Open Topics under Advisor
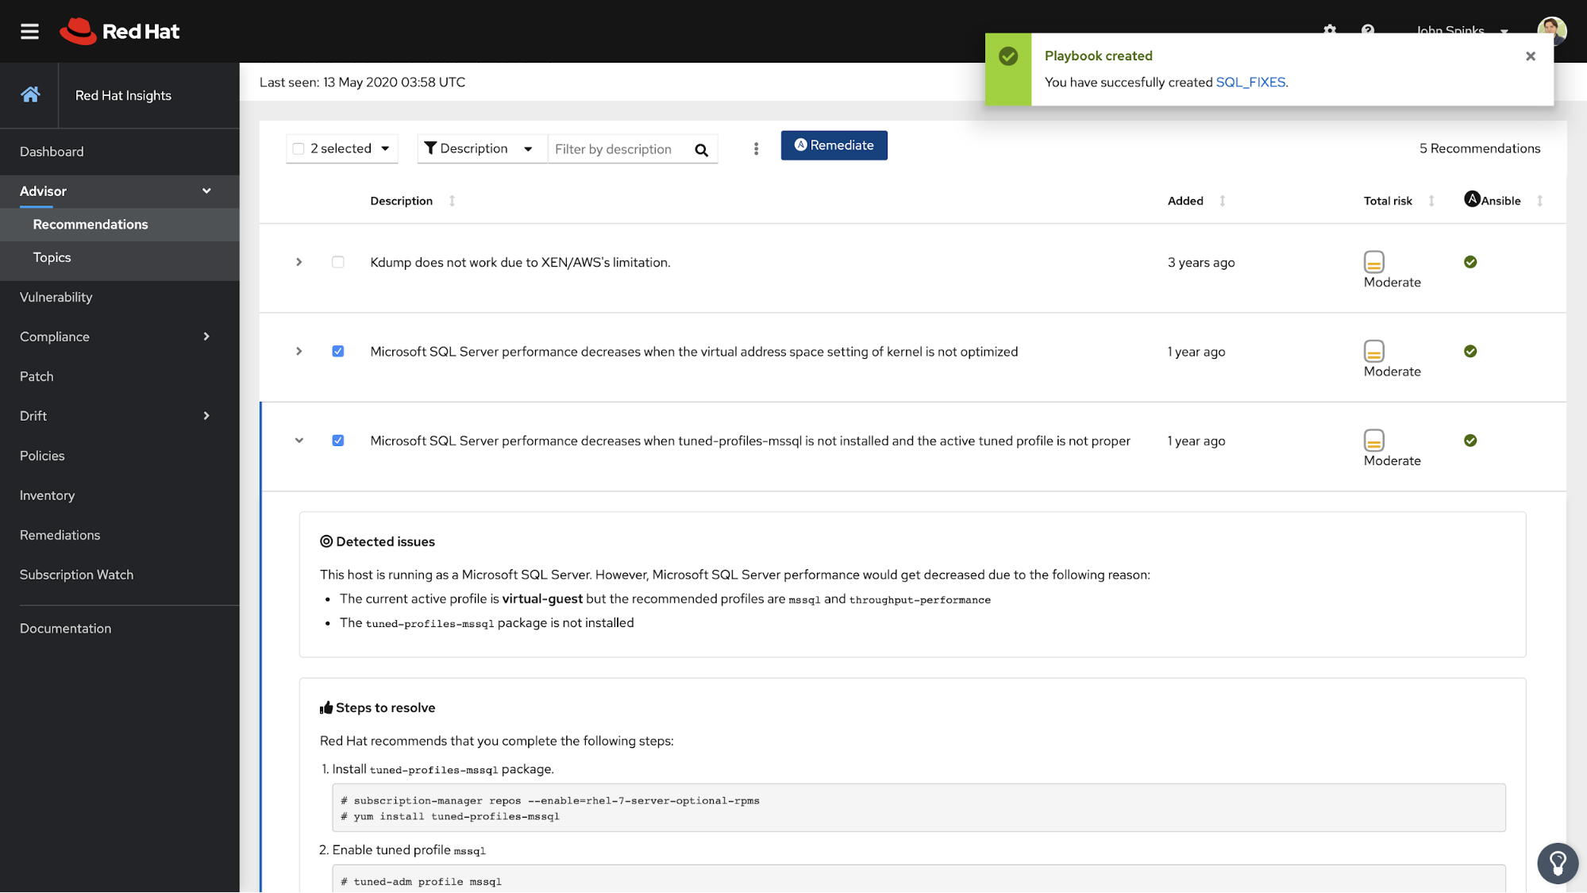The width and height of the screenshot is (1587, 893). [52, 257]
